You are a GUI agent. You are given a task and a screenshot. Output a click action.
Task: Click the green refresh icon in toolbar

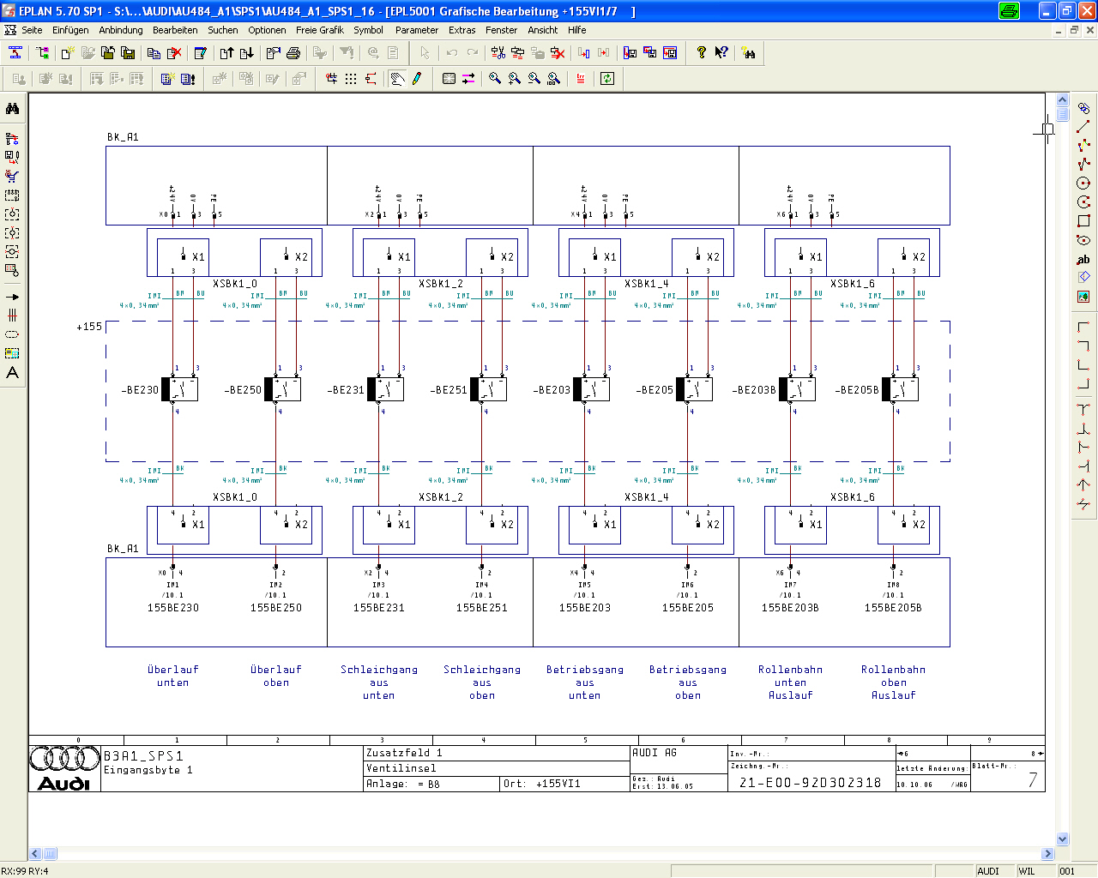tap(607, 79)
